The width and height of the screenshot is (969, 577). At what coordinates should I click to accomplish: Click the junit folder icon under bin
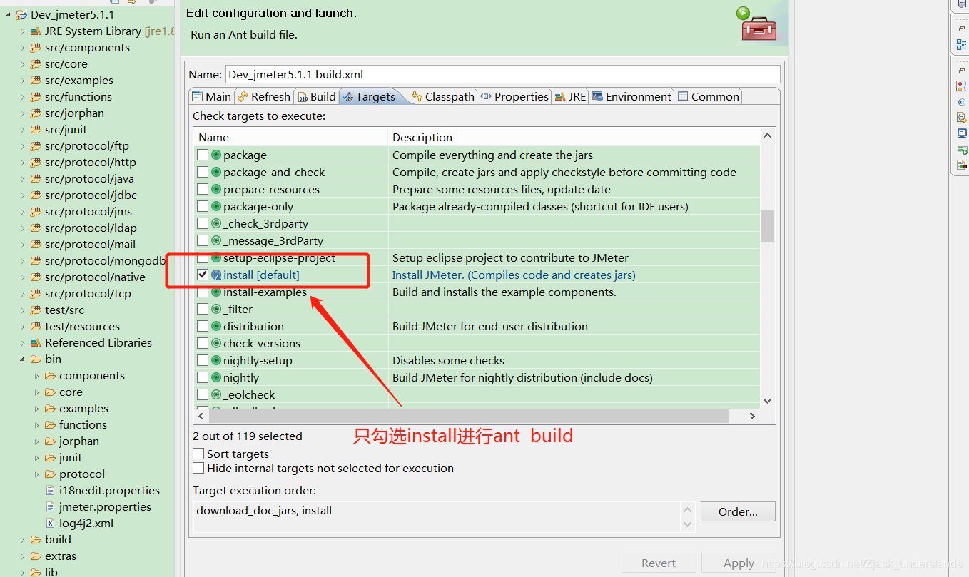pyautogui.click(x=50, y=458)
